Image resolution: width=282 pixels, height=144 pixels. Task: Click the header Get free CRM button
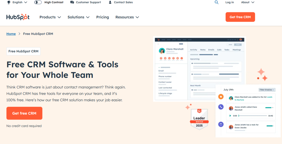tap(240, 17)
